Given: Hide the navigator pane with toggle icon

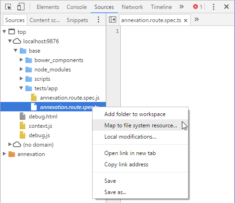Looking at the screenshot, I should [x=112, y=20].
